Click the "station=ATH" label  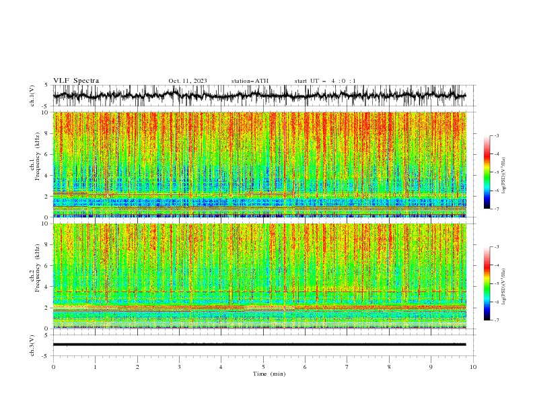(250, 81)
